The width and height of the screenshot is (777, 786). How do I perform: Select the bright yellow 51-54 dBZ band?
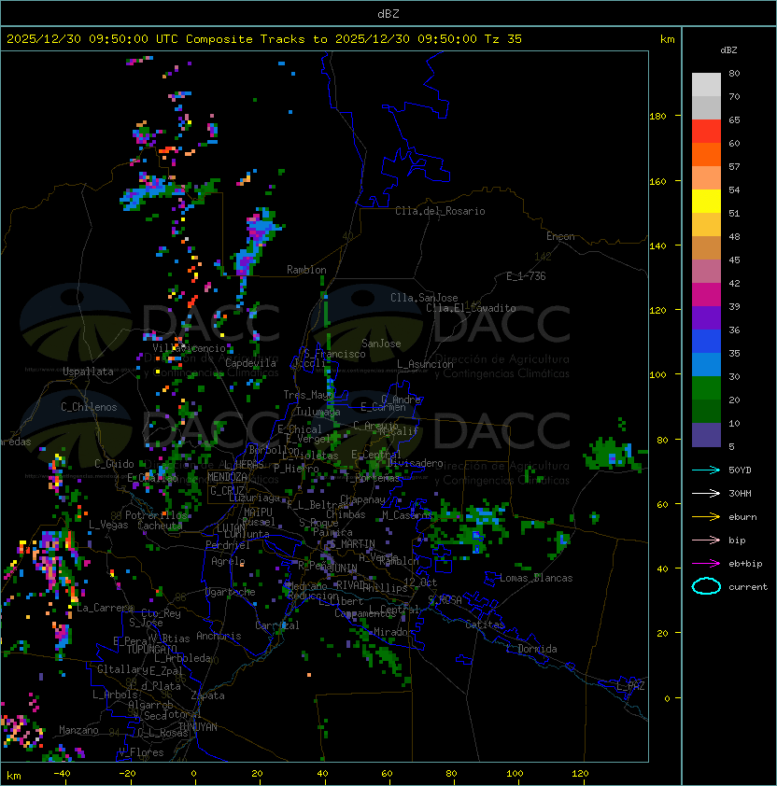[x=706, y=201]
